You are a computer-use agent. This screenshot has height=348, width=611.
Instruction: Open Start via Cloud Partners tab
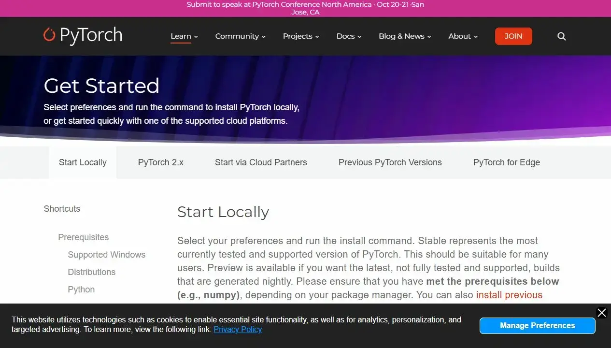[x=261, y=162]
